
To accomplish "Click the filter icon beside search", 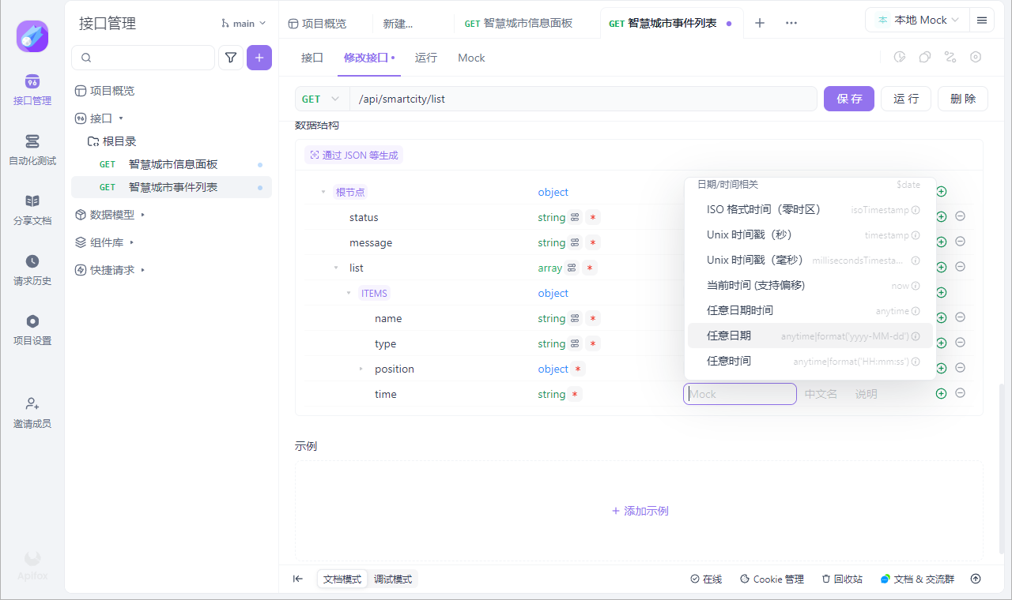I will pyautogui.click(x=231, y=58).
